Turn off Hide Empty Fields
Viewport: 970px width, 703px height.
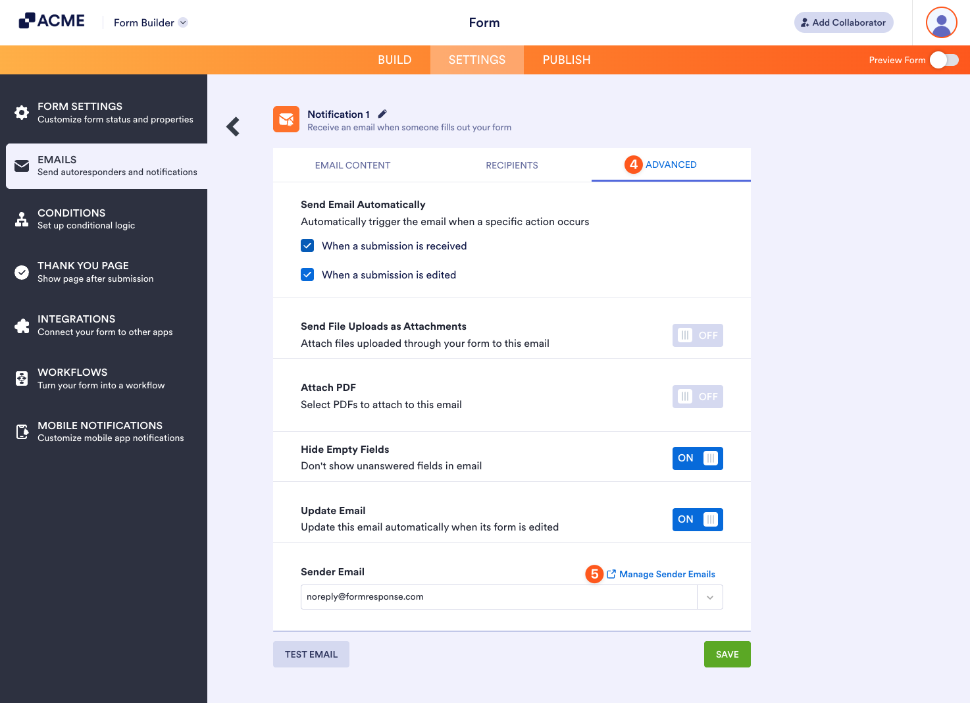click(698, 458)
